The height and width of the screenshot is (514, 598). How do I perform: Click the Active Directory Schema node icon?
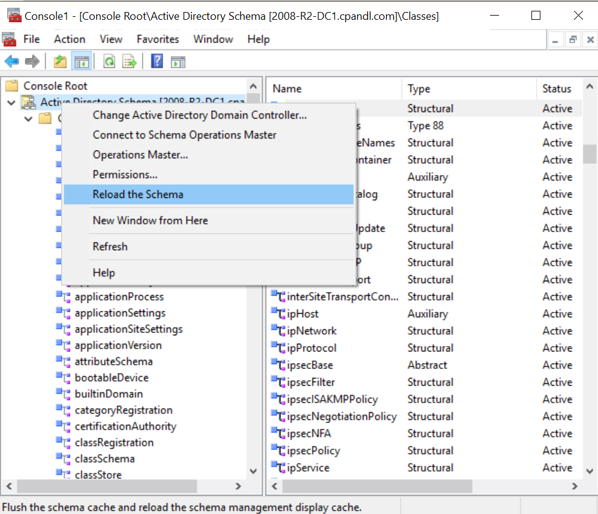pyautogui.click(x=29, y=102)
